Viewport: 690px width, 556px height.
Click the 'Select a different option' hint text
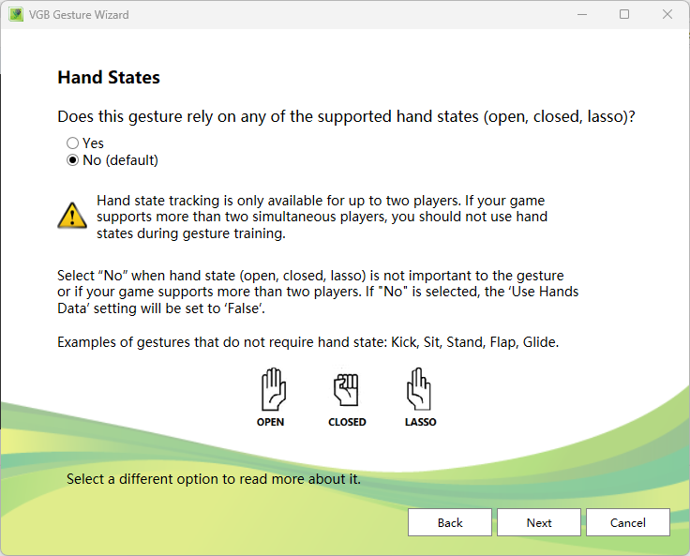click(214, 479)
